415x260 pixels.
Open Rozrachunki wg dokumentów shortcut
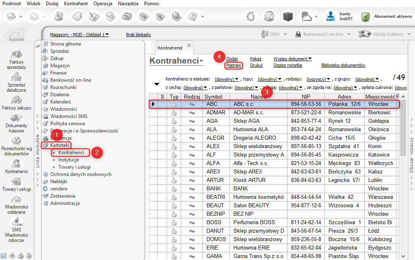tap(17, 146)
